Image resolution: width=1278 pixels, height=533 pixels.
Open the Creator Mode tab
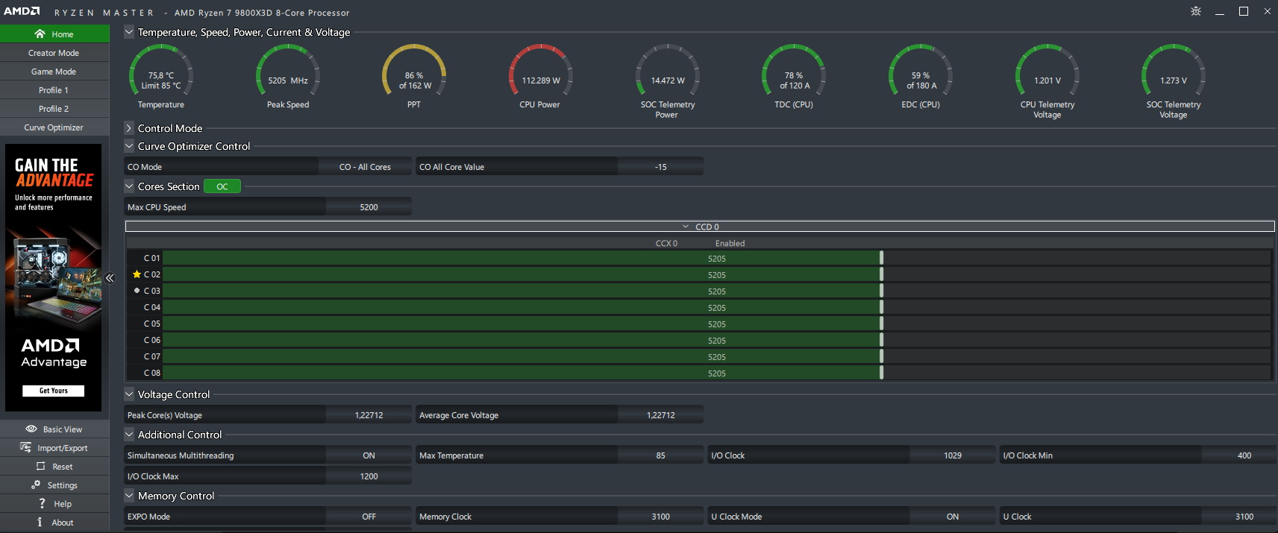(54, 53)
